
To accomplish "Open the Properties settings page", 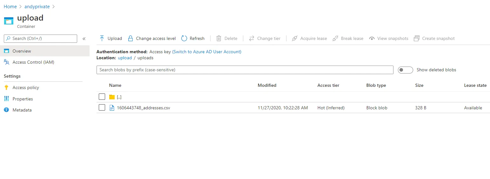I will 23,99.
